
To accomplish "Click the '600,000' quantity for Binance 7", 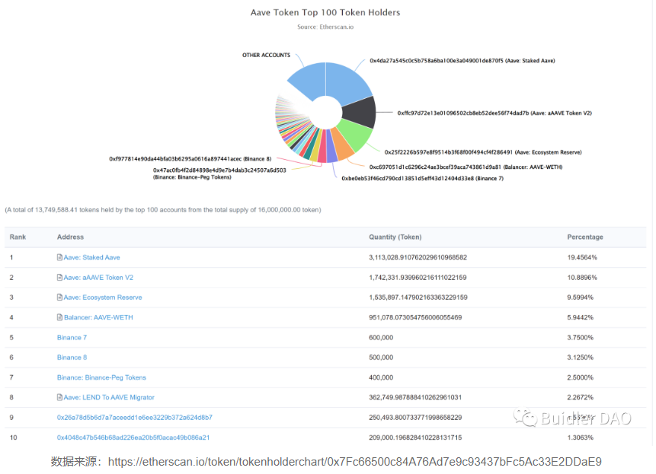I will tap(381, 338).
